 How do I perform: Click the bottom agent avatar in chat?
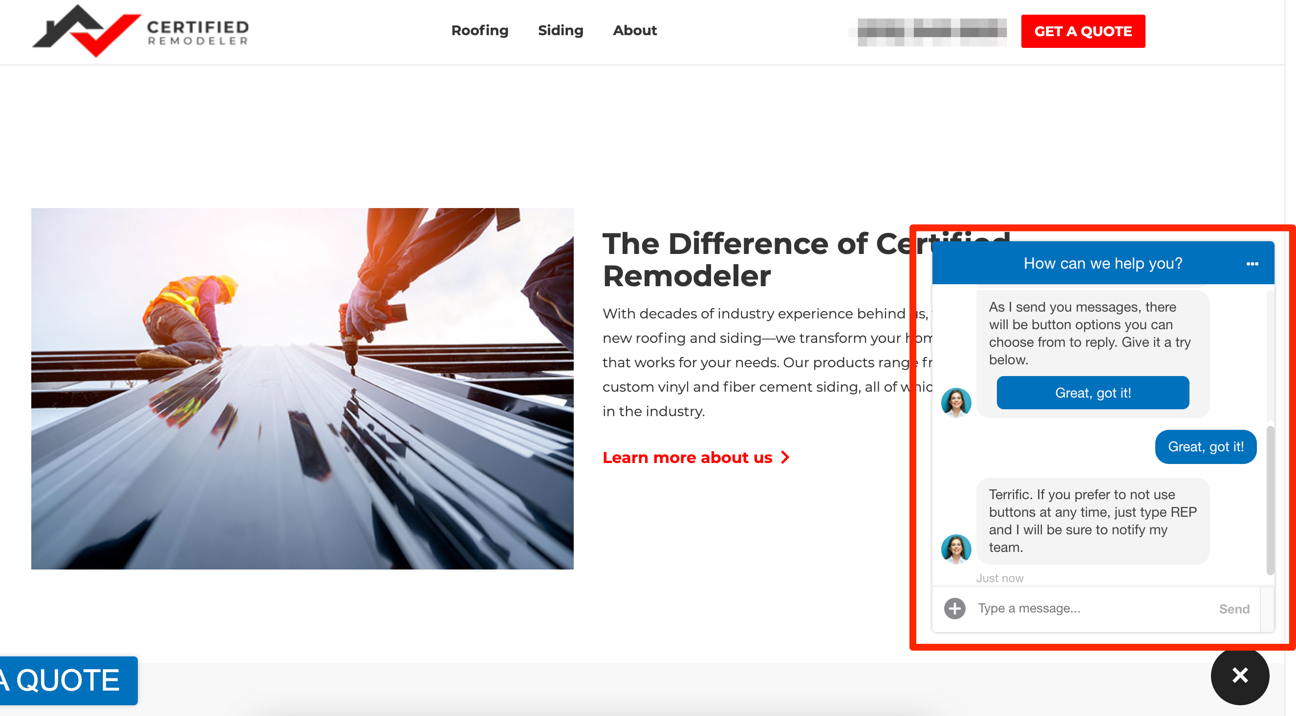(956, 548)
